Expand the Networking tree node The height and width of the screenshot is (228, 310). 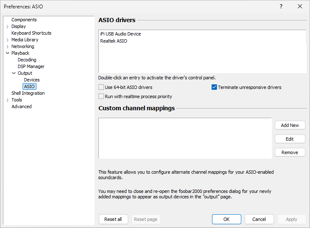click(8, 46)
